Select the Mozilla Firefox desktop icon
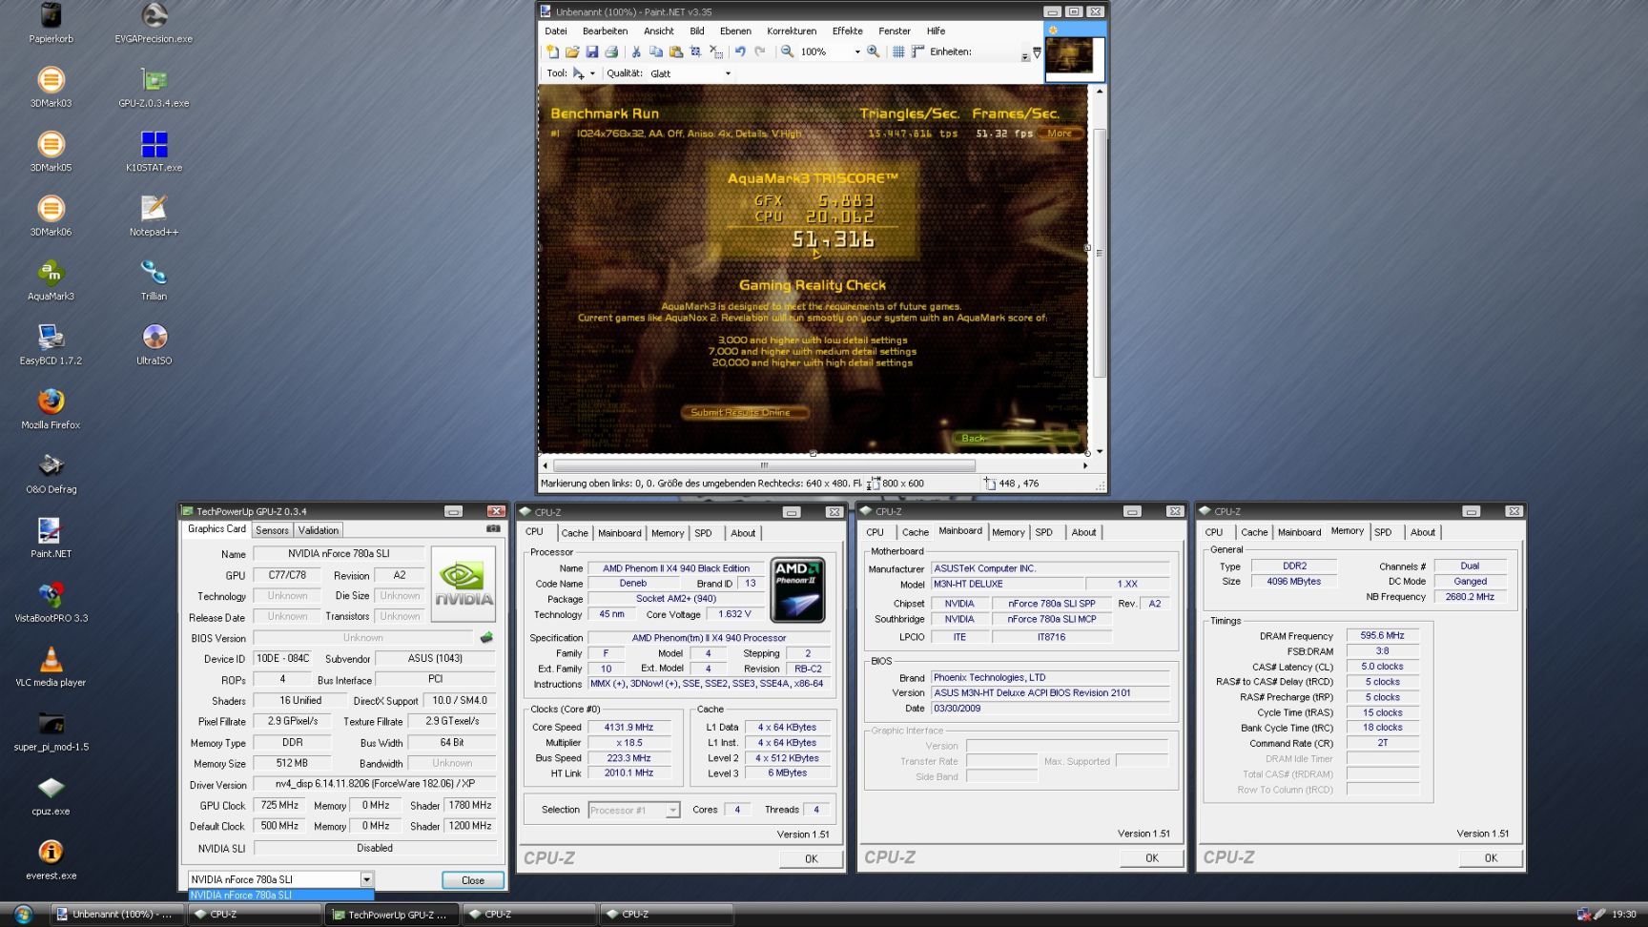1648x927 pixels. coord(51,408)
